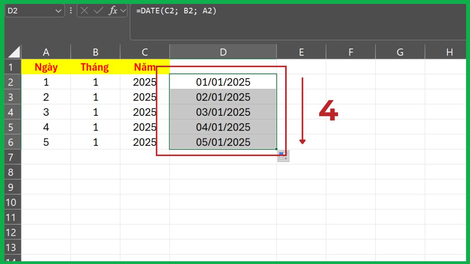Toggle selection of the Ngày header cell
This screenshot has width=470, height=264.
point(46,67)
